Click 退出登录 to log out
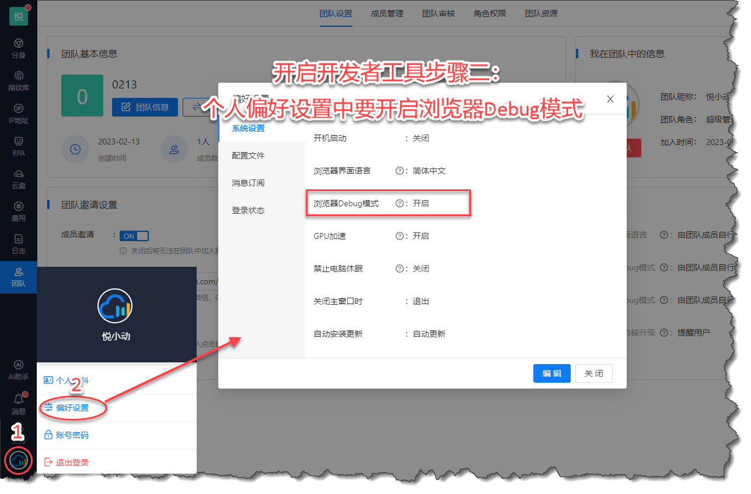This screenshot has width=751, height=494. pos(72,463)
